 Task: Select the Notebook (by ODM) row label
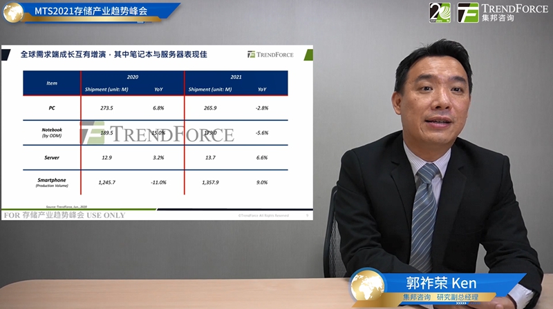(x=52, y=132)
